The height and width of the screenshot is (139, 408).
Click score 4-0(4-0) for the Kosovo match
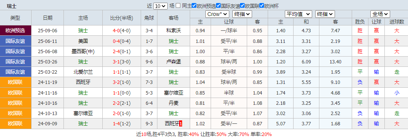122,31
